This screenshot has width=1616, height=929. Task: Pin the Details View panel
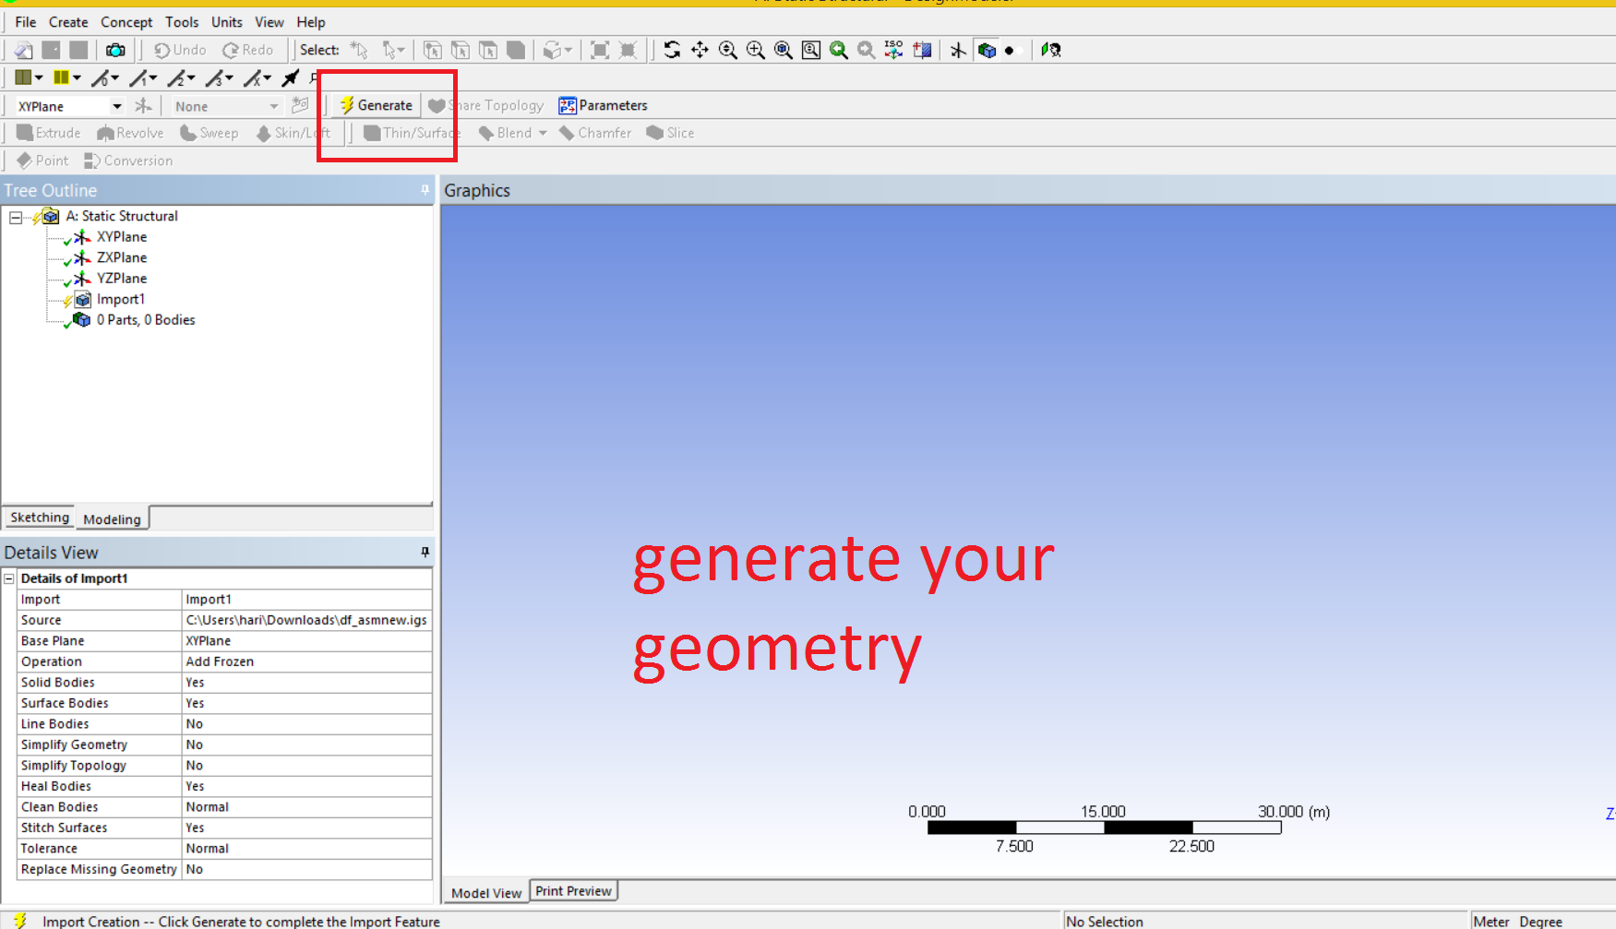pos(425,552)
